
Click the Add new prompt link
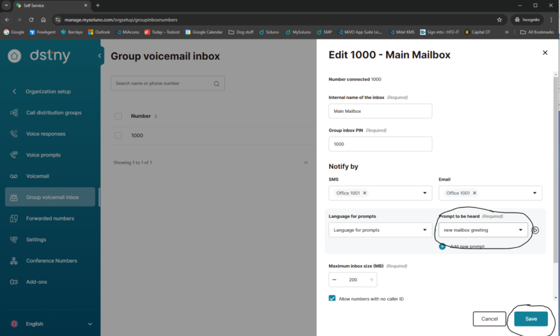tap(467, 246)
